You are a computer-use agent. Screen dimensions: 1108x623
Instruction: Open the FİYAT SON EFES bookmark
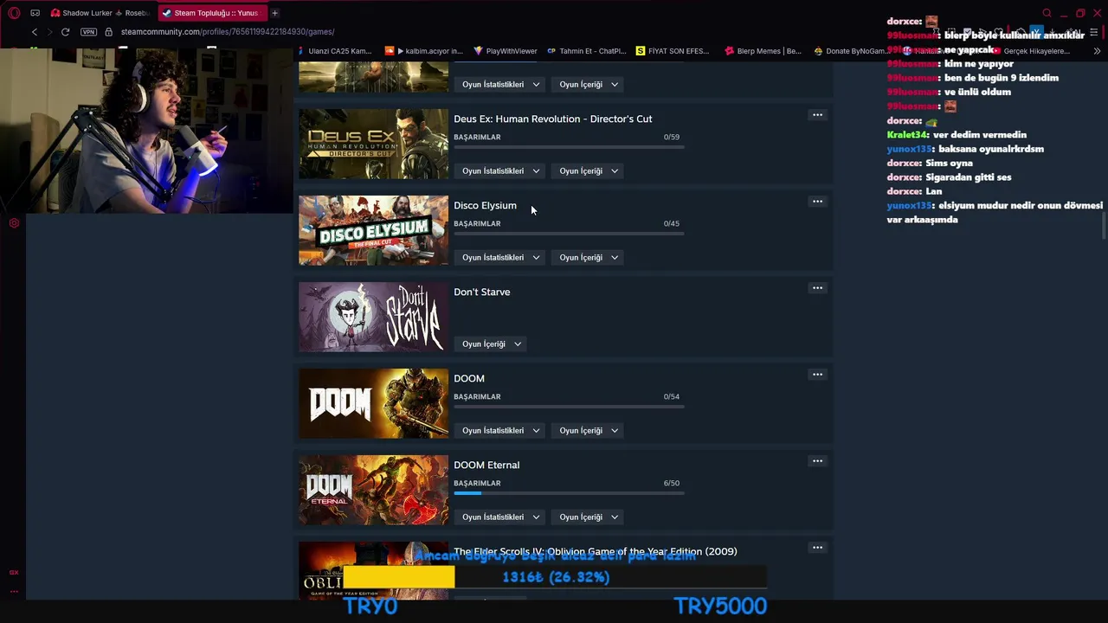coord(673,51)
